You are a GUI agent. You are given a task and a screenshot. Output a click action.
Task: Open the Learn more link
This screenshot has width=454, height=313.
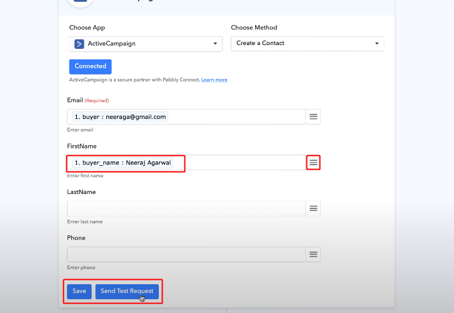click(x=214, y=80)
